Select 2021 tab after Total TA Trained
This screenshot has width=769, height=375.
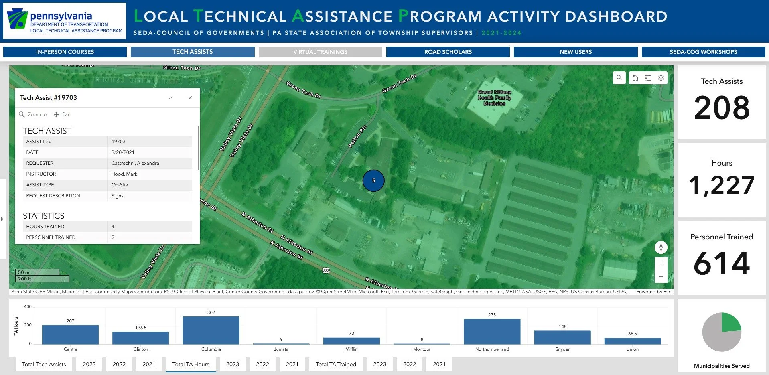(x=439, y=364)
